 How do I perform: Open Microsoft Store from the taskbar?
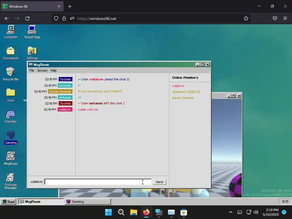[x=184, y=212]
